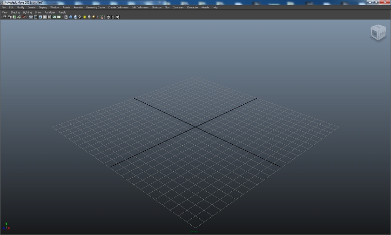391x235 pixels.
Task: Toggle the film gate icon
Action: [x=35, y=17]
